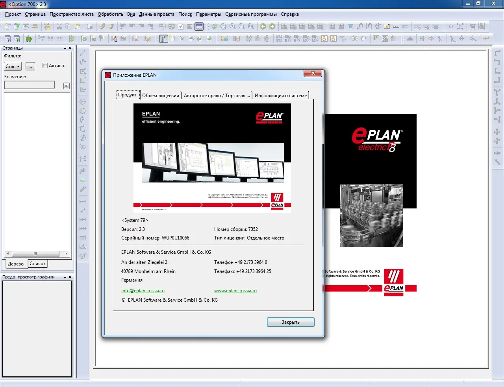Click the green forward arrow navigation icon

pyautogui.click(x=272, y=27)
